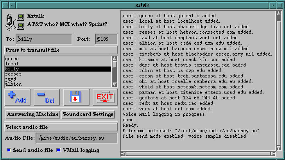285x160 pixels.
Task: Toggle the Send audio file checkbox
Action: tap(9, 150)
